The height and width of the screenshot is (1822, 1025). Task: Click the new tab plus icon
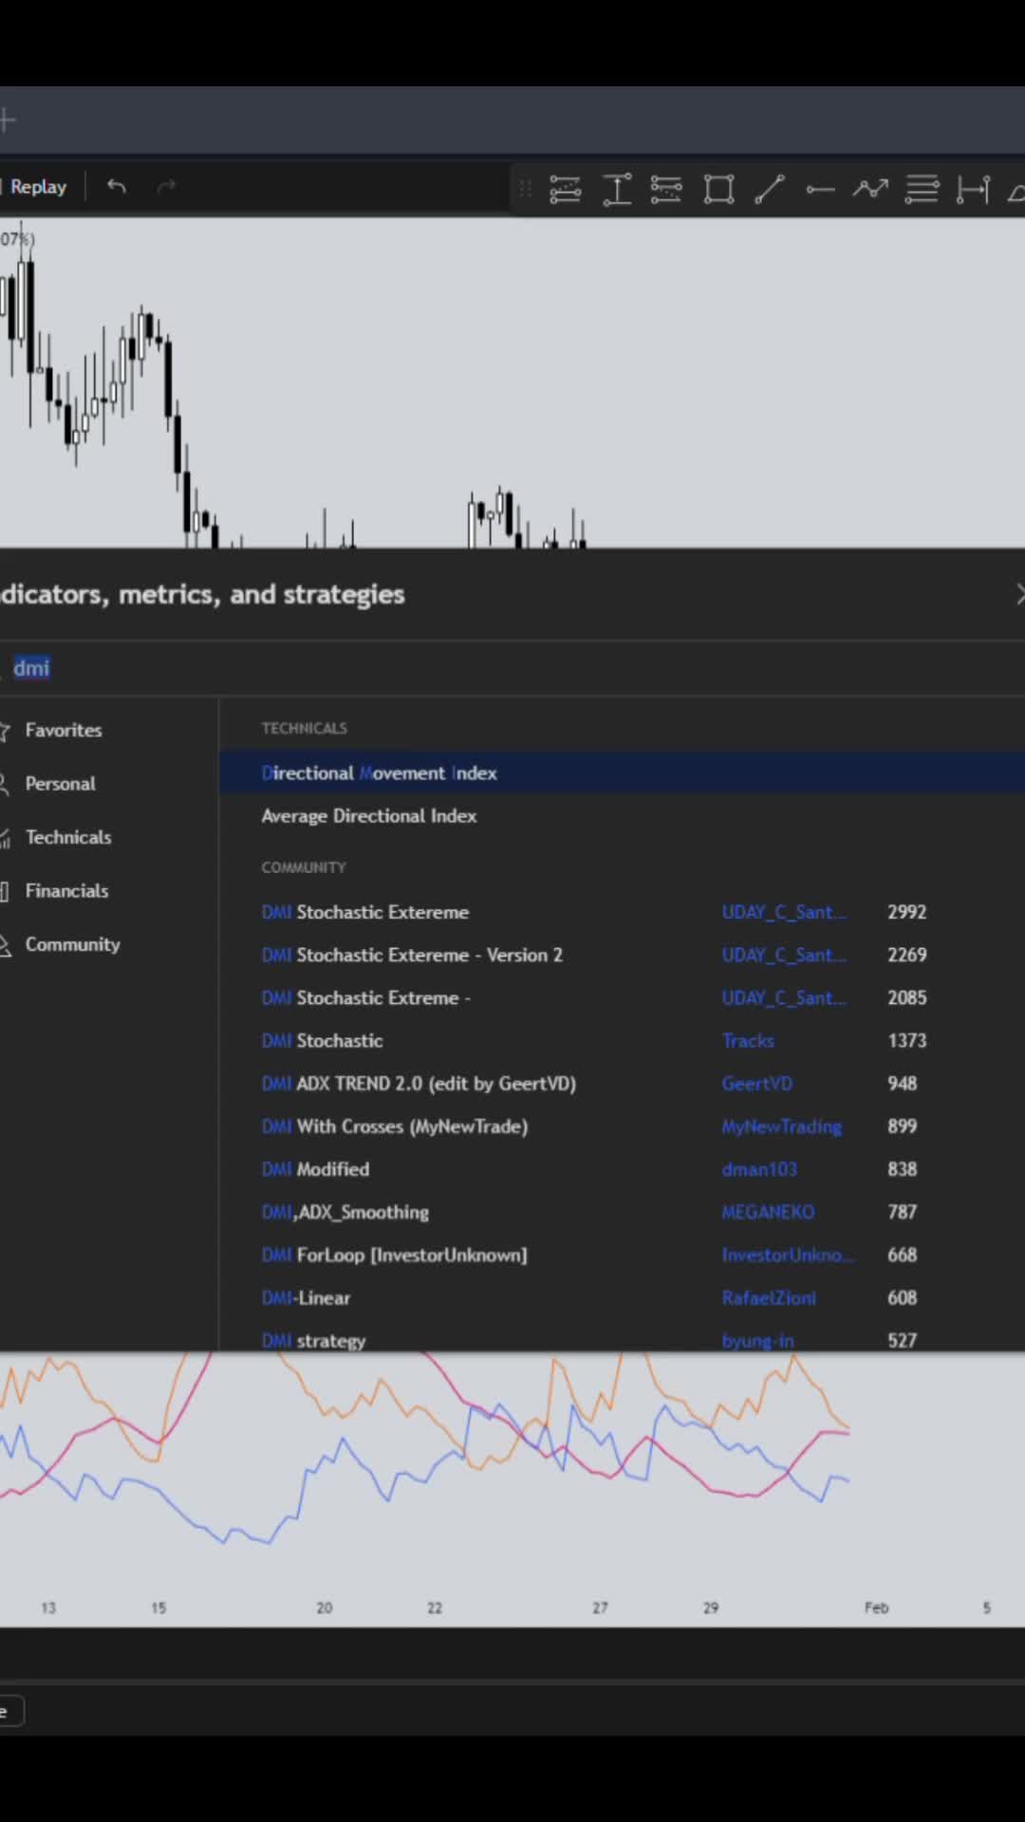8,121
